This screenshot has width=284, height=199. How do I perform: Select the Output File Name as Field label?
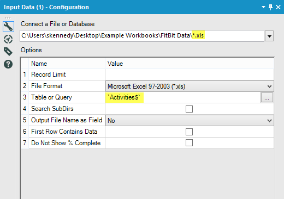point(67,120)
